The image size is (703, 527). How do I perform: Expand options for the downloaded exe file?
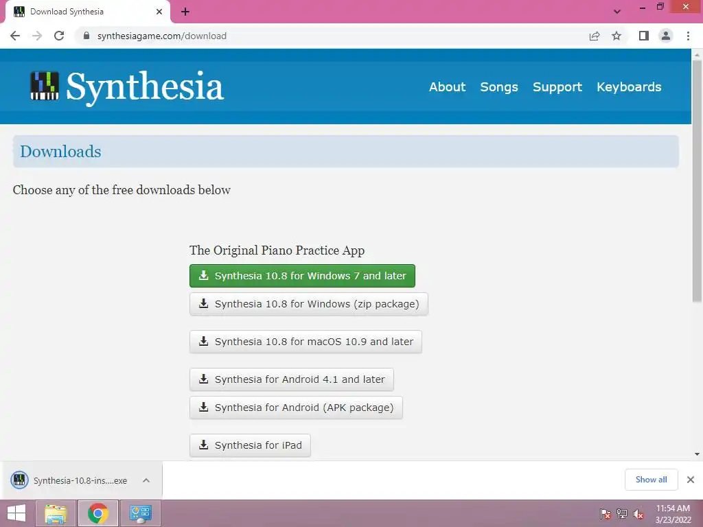tap(146, 480)
